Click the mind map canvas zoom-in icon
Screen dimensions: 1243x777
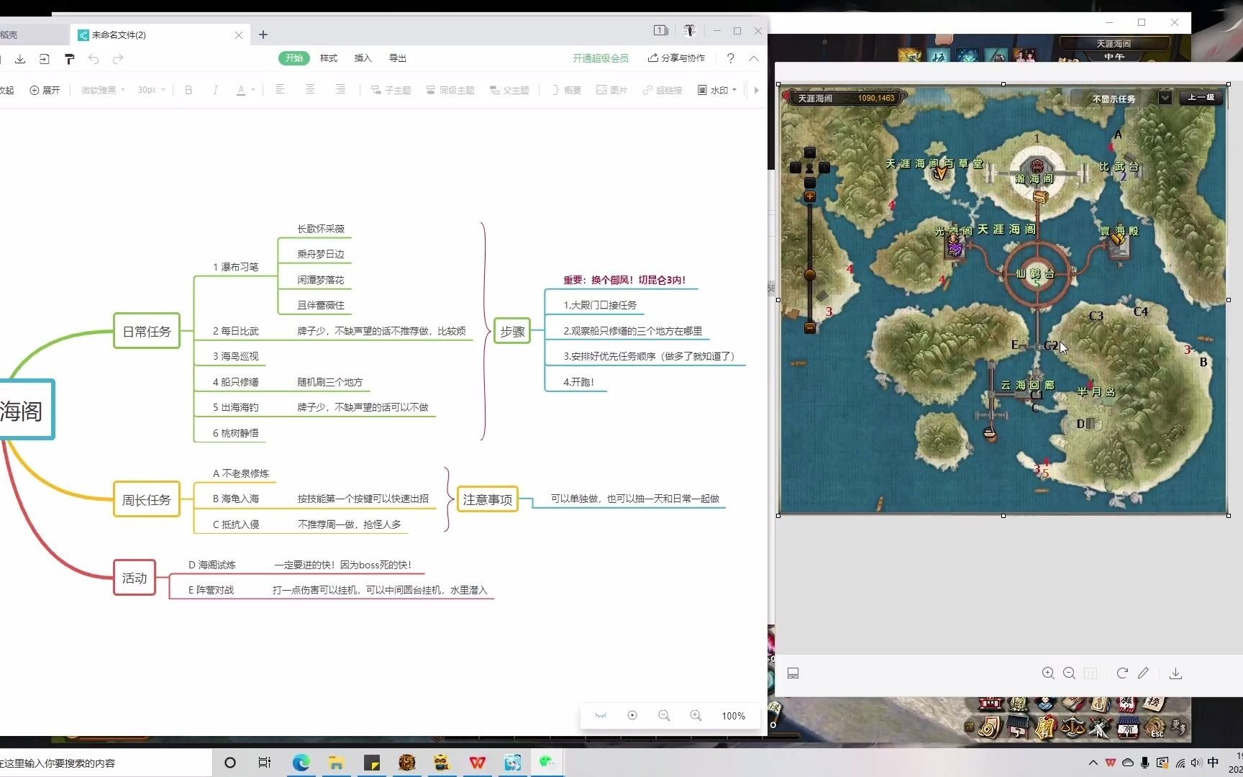click(x=696, y=716)
